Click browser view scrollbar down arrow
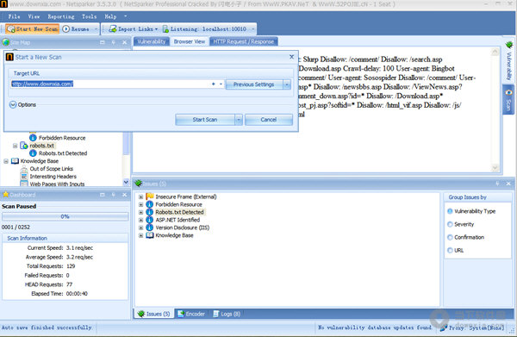Screen dimensions: 517x337 (x=495, y=168)
